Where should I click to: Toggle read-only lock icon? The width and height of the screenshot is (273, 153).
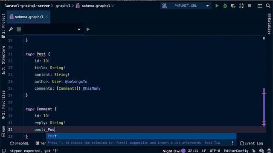(x=254, y=151)
